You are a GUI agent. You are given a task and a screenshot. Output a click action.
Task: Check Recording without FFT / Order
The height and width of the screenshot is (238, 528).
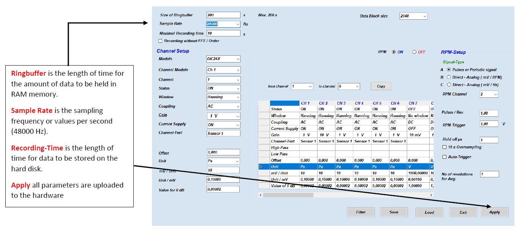click(160, 41)
